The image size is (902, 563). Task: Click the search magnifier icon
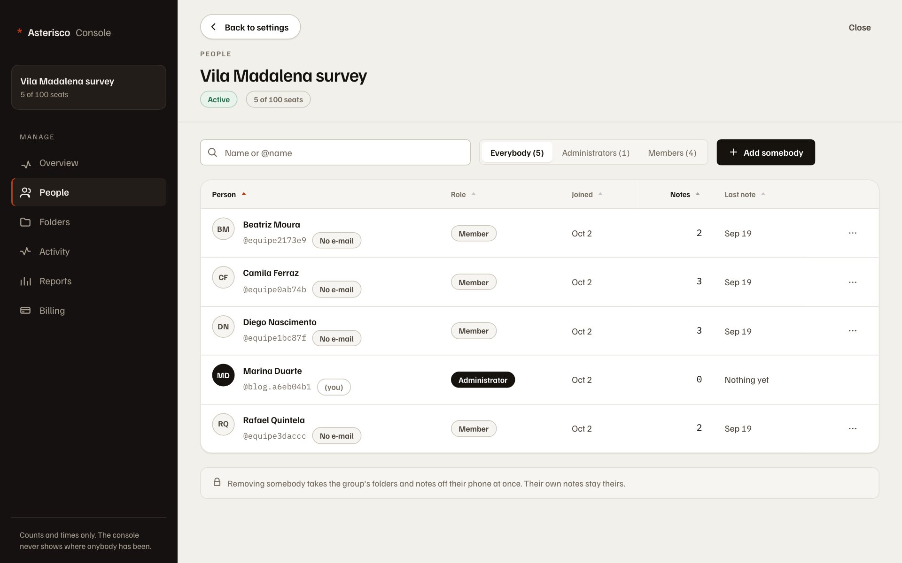[213, 152]
